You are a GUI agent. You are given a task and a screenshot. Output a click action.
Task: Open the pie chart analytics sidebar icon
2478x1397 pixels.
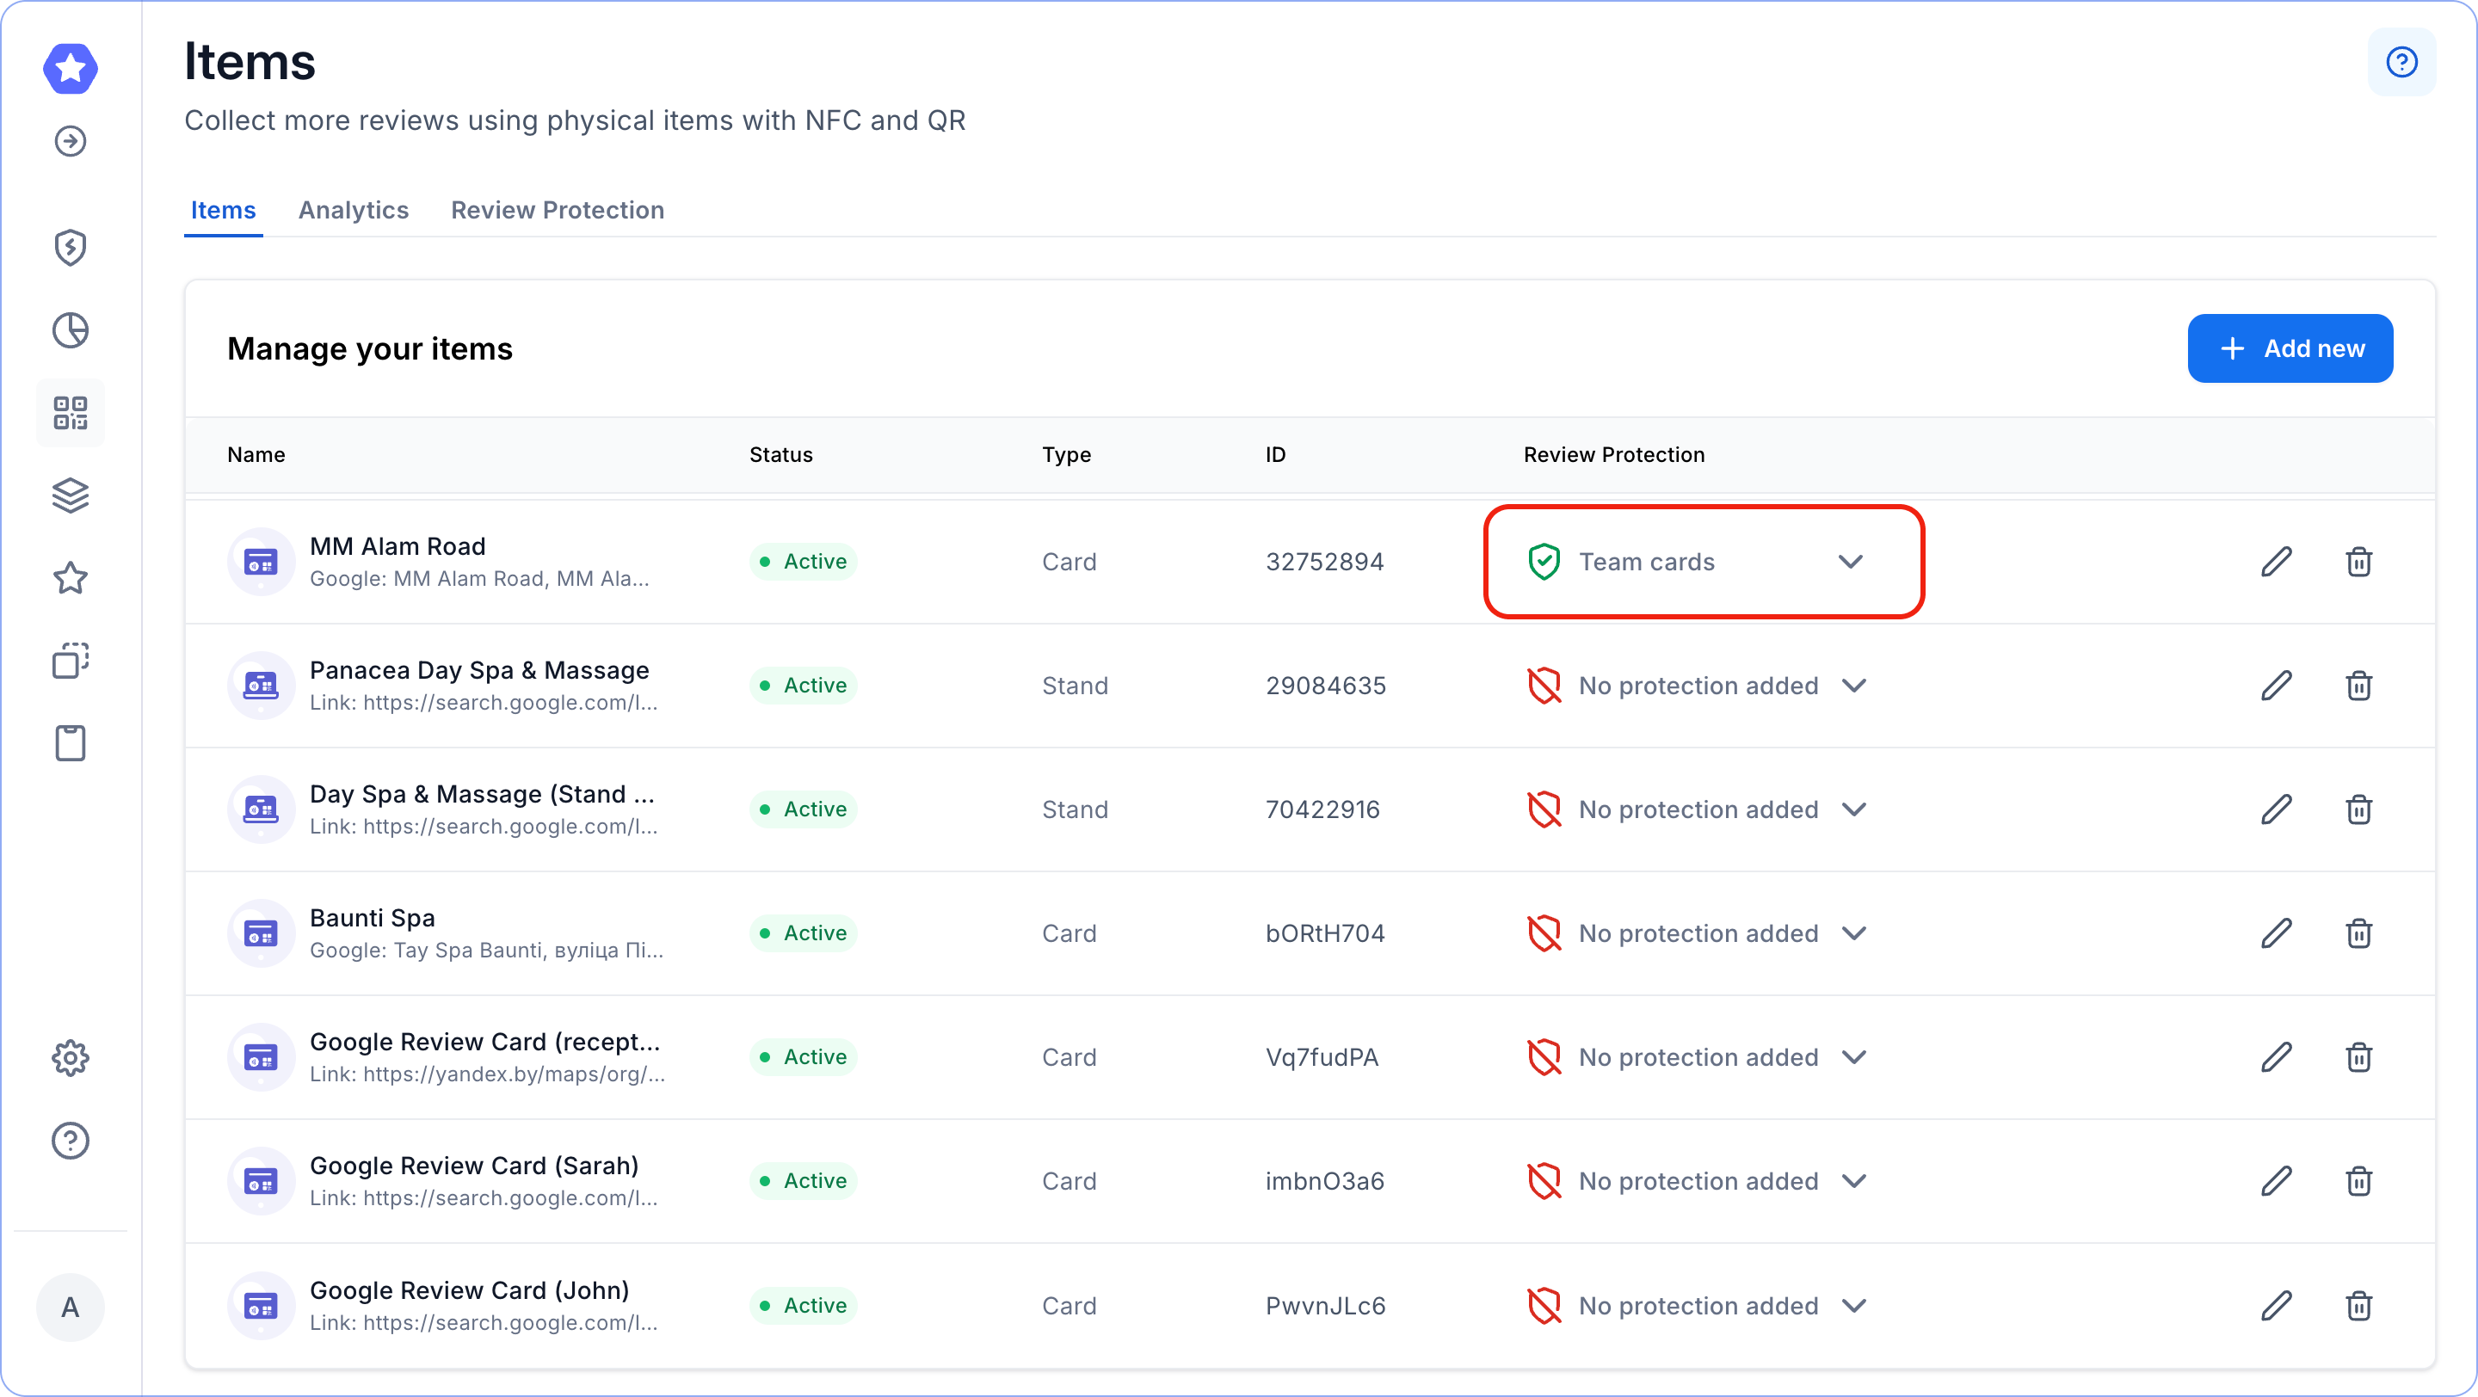71,330
